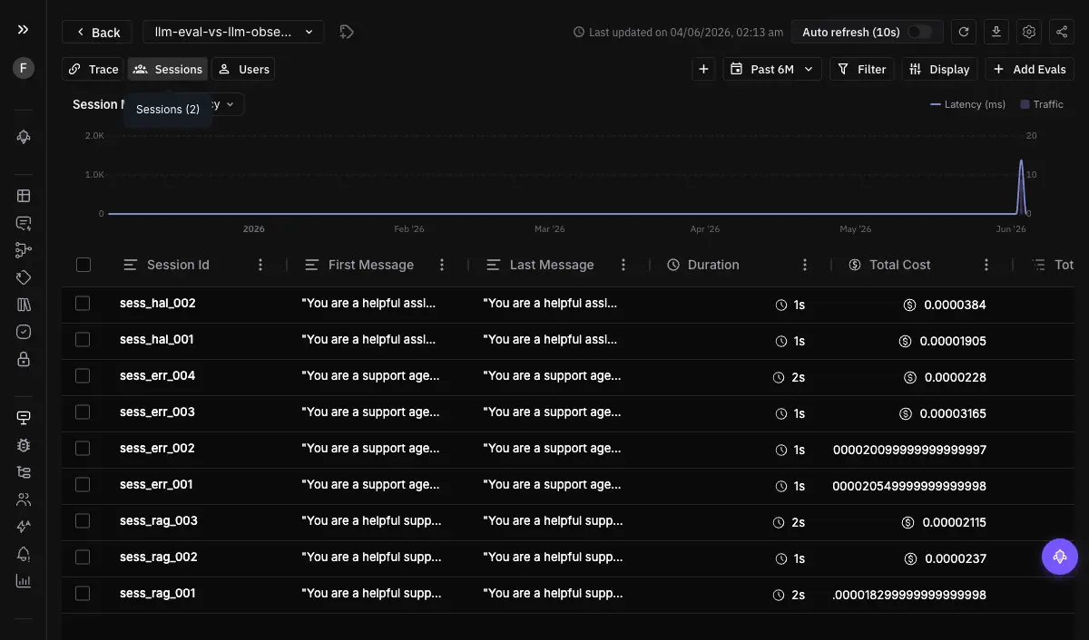The height and width of the screenshot is (640, 1089).
Task: Tick the select-all checkbox in table header
Action: [x=83, y=265]
